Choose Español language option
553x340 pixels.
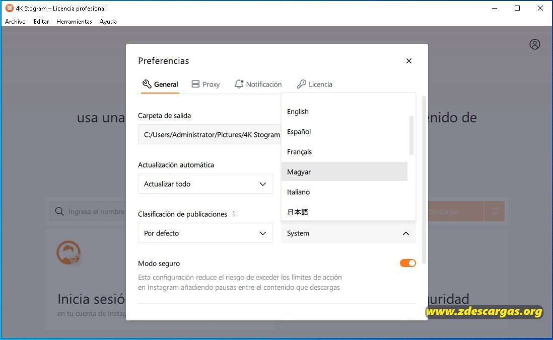click(x=344, y=132)
